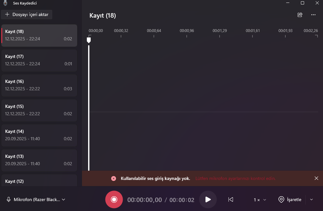Maximize the Ses Kaydedici window
The image size is (323, 211).
pos(302,3)
